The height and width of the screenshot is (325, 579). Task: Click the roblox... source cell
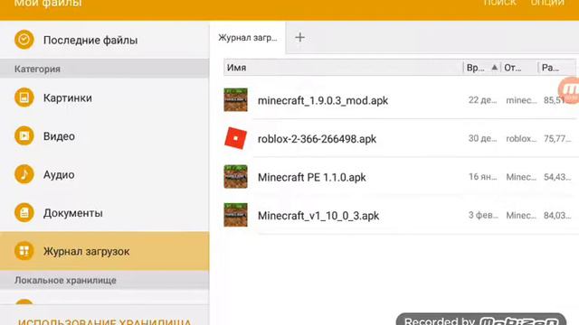521,138
